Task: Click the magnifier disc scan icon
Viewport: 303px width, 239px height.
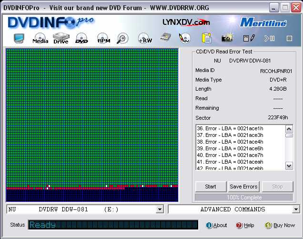Action: (122, 38)
